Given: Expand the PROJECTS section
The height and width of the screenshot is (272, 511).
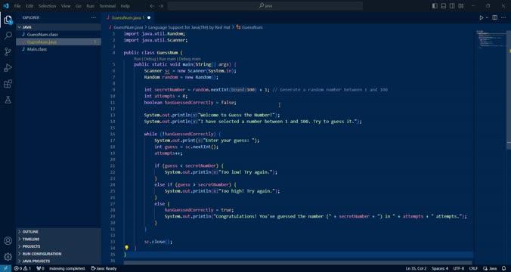Looking at the screenshot, I should point(59,246).
